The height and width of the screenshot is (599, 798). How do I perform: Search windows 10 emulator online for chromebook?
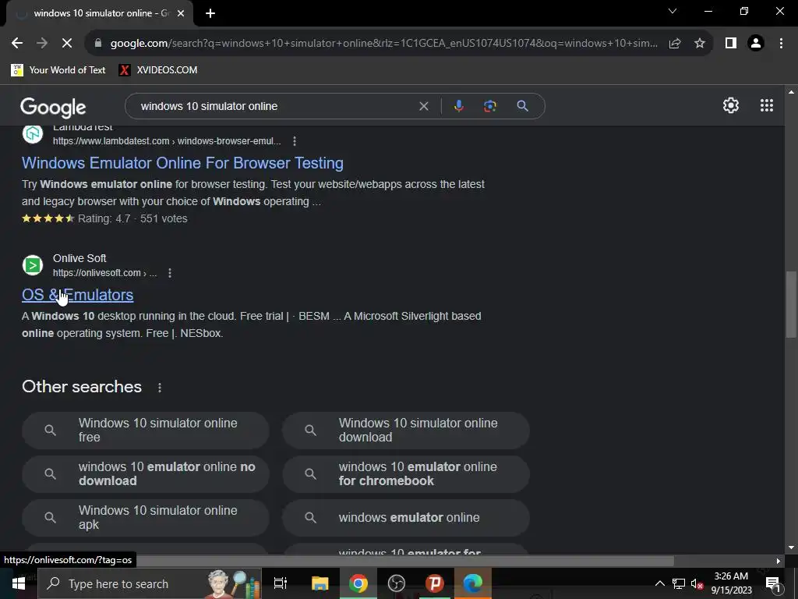(x=406, y=473)
